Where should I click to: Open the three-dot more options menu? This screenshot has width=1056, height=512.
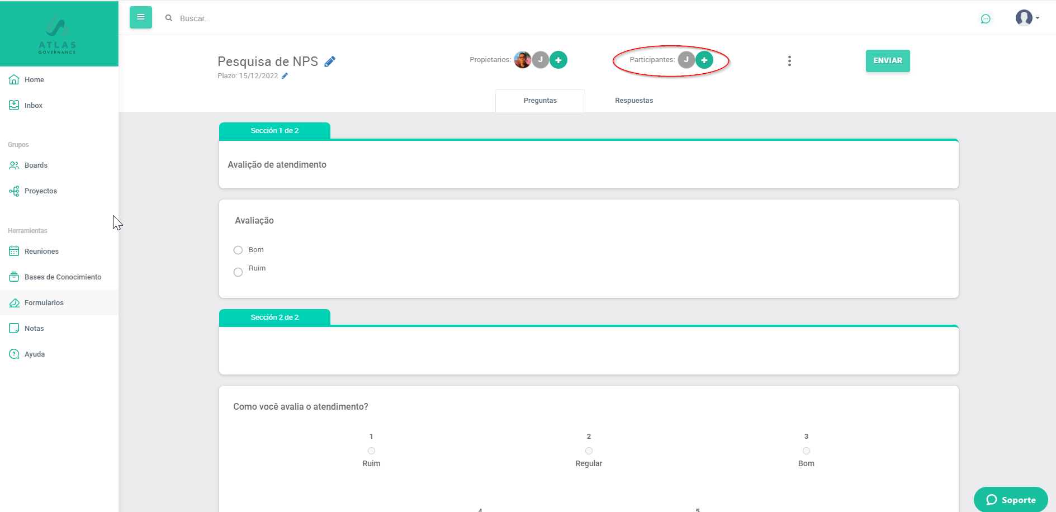pos(789,61)
